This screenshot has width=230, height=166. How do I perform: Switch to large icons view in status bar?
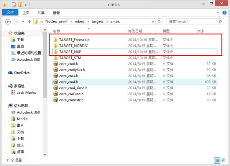tap(223, 160)
